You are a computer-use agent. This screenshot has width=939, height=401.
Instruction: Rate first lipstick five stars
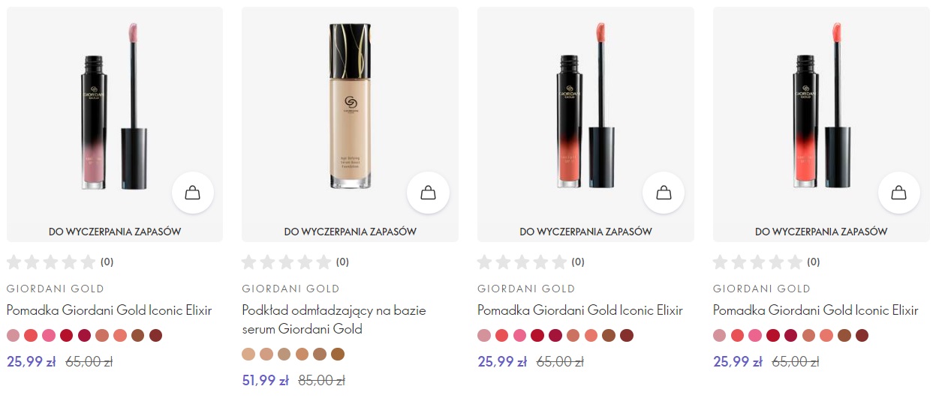click(x=89, y=262)
